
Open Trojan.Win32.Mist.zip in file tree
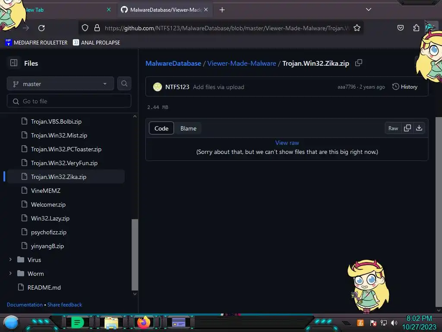tap(59, 135)
